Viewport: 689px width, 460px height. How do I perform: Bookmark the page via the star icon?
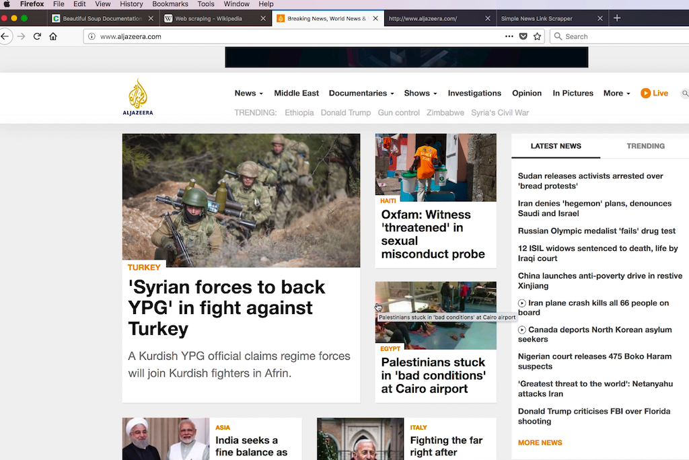[x=536, y=36]
